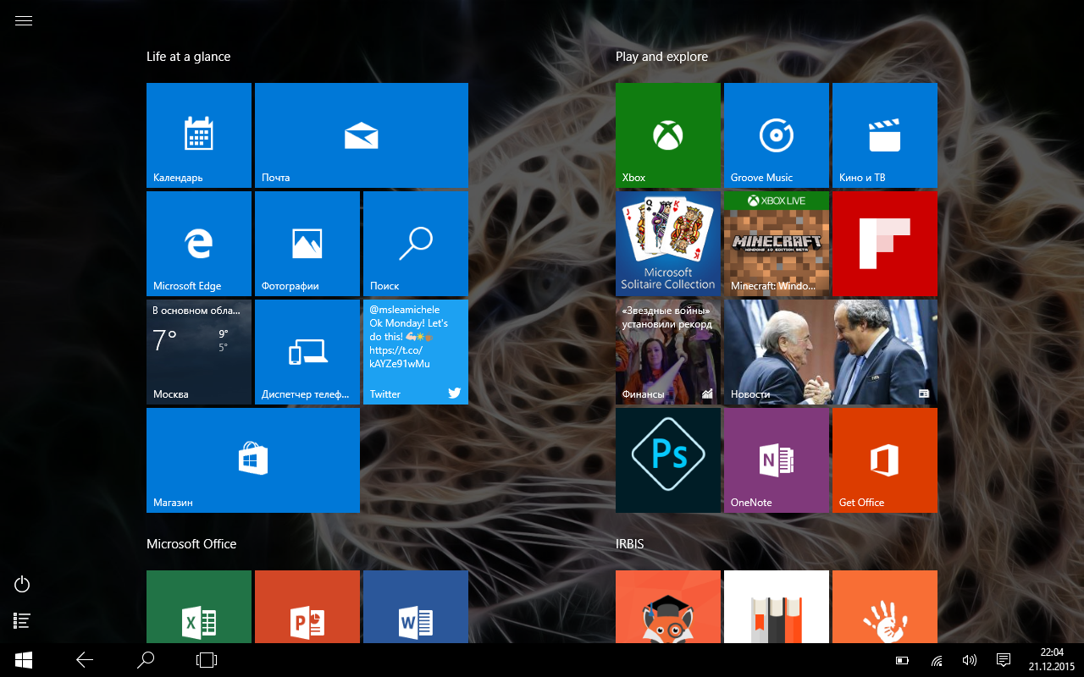Screen dimensions: 1084x677
Task: Launch the Microsoft Edge tile
Action: (199, 243)
